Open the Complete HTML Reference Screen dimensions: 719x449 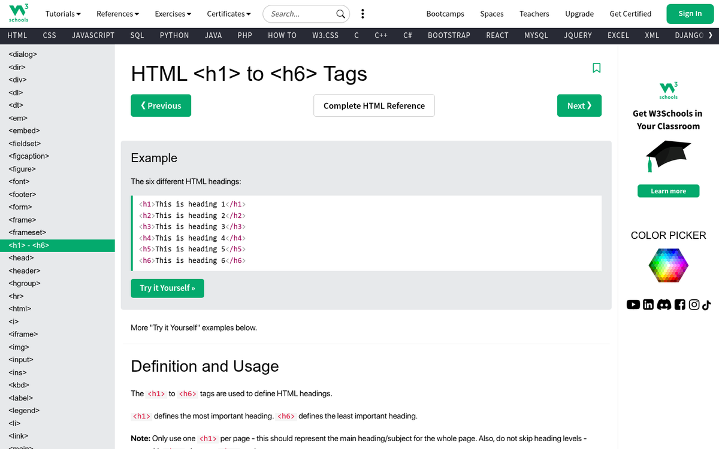tap(374, 105)
